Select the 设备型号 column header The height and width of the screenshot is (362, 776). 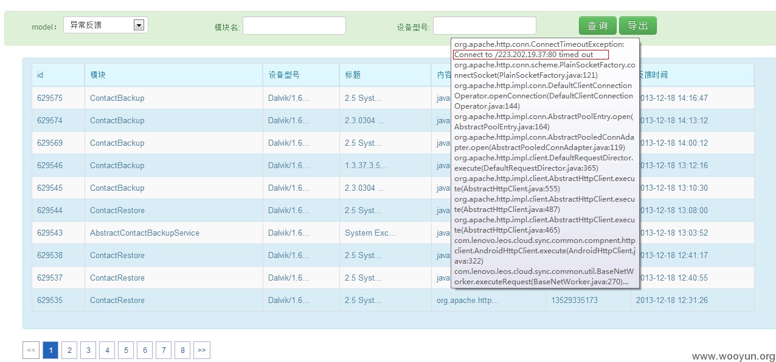coord(301,75)
